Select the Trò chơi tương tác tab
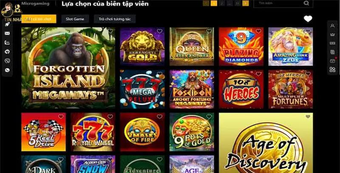Image resolution: width=340 pixels, height=173 pixels. click(115, 19)
